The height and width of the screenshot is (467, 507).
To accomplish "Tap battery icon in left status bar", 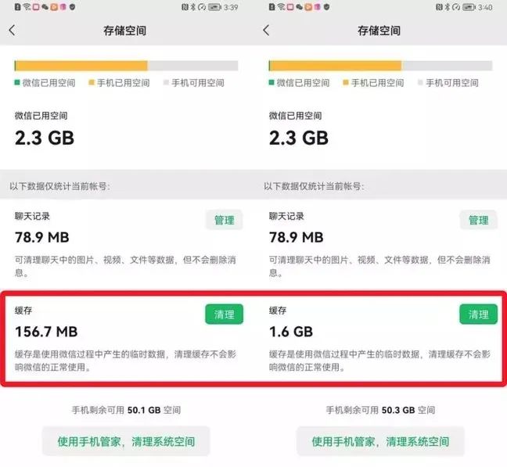I will 214,7.
